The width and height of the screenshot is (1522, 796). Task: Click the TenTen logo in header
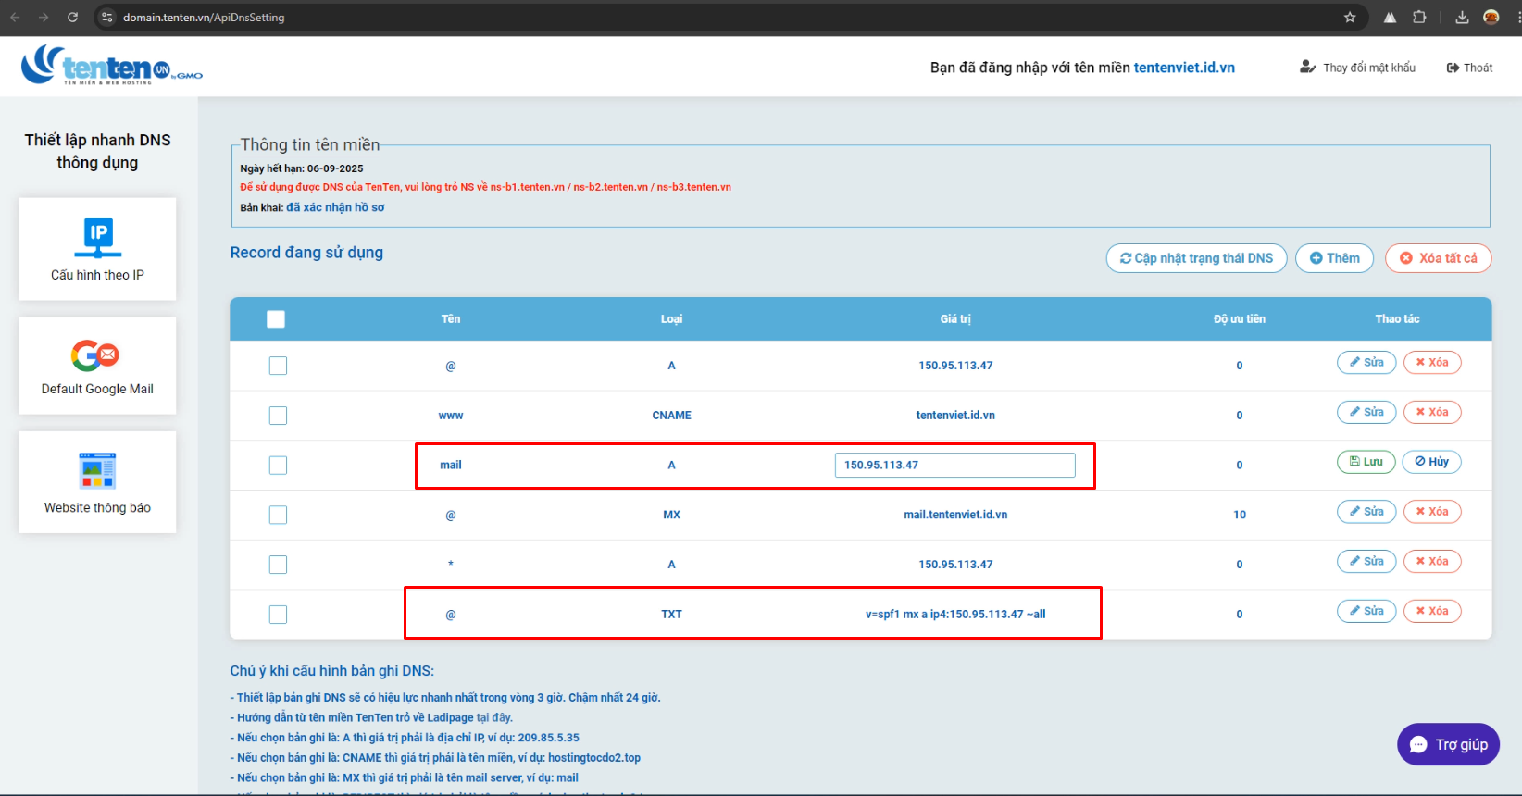point(111,67)
